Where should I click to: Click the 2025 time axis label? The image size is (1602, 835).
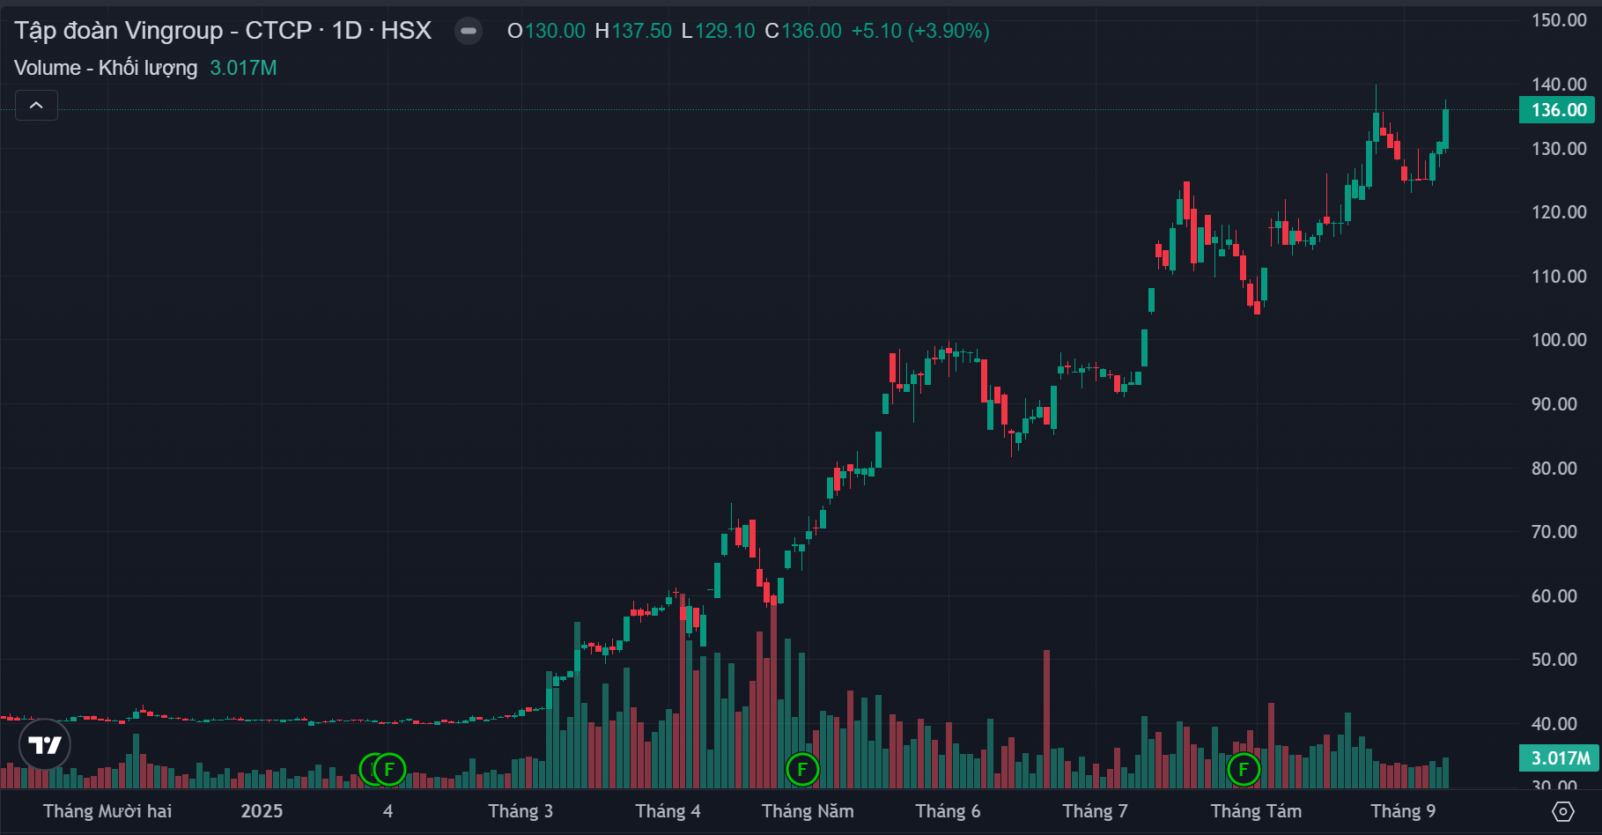tap(262, 811)
